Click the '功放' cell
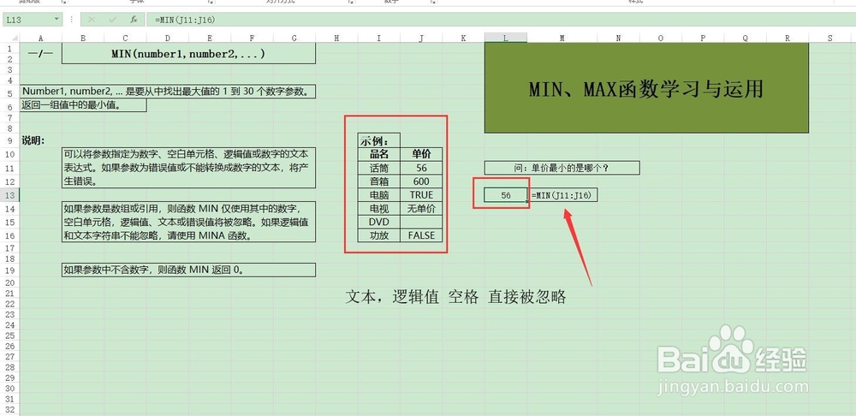The height and width of the screenshot is (416, 856). (x=379, y=235)
